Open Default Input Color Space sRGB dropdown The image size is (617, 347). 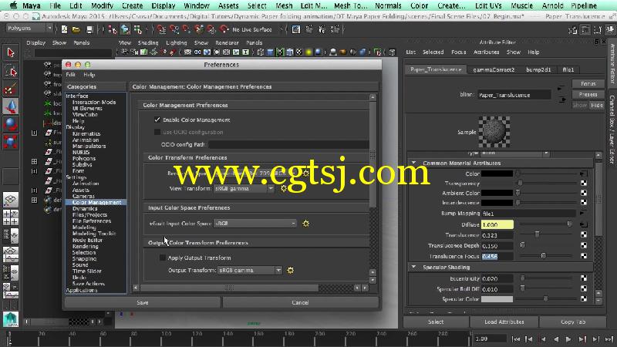[x=255, y=224]
